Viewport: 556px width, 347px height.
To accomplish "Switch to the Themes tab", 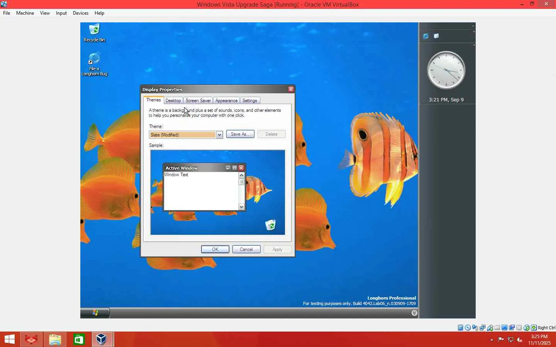I will coord(154,100).
